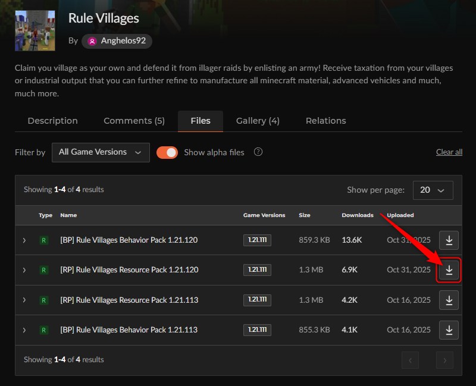The height and width of the screenshot is (386, 476).
Task: Click the Type column header
Action: pos(46,215)
